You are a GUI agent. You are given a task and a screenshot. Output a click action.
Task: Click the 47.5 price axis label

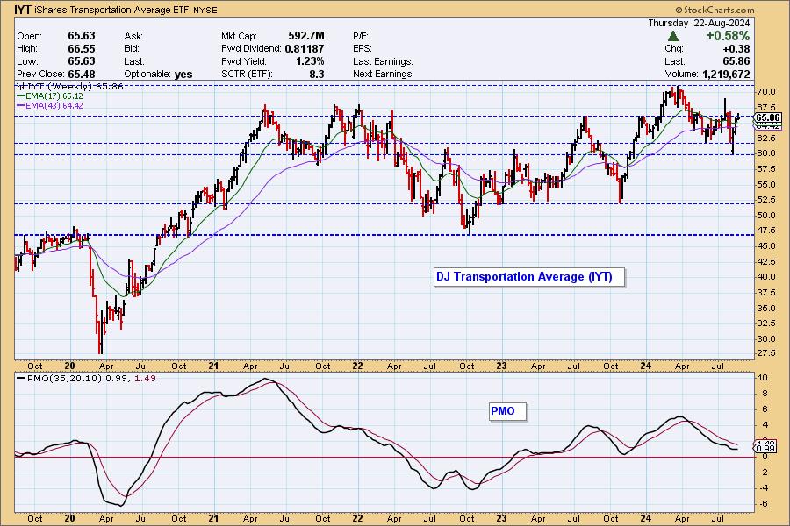pos(765,231)
